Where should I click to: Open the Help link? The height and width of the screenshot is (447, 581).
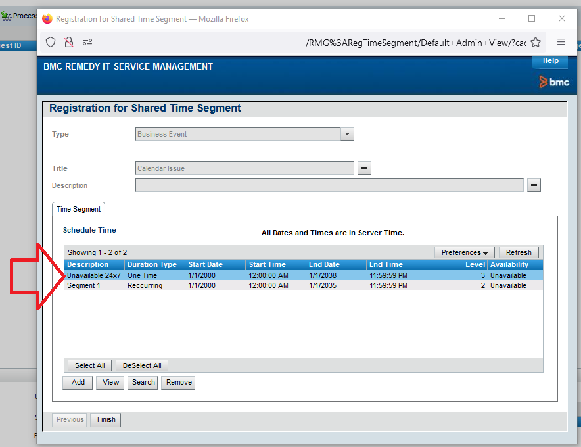click(x=550, y=60)
